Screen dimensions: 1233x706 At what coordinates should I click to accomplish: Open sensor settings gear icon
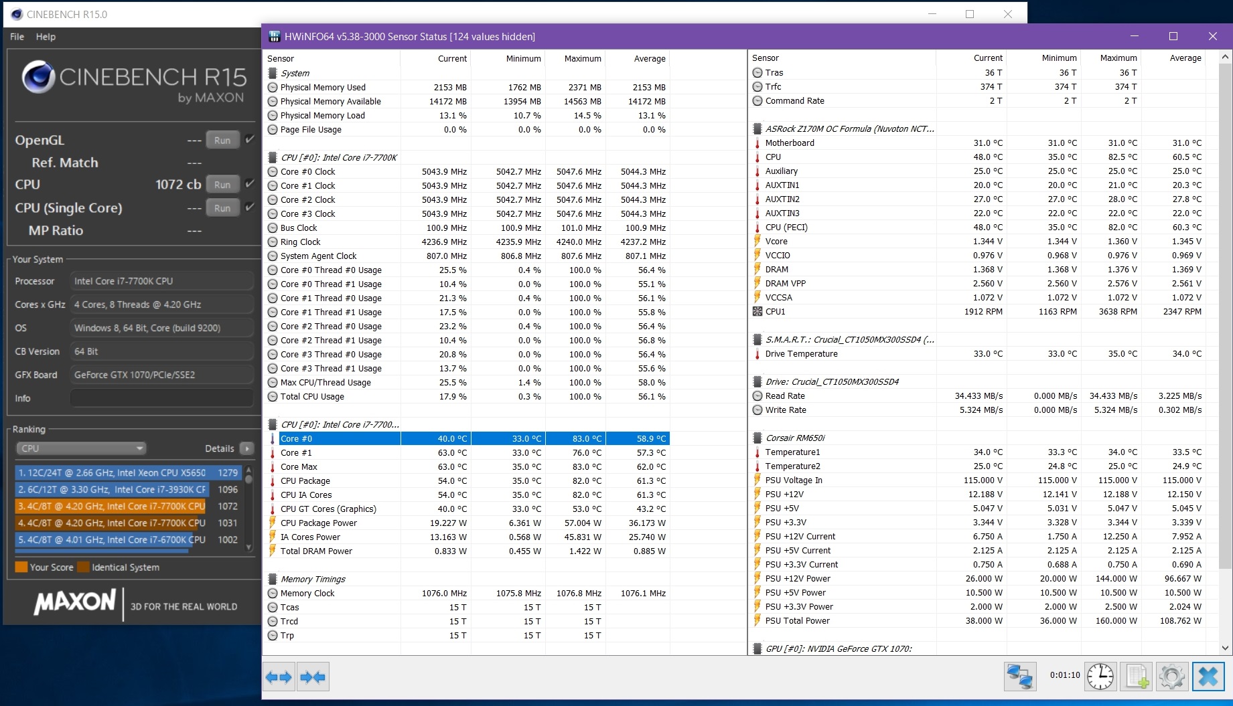[1171, 677]
